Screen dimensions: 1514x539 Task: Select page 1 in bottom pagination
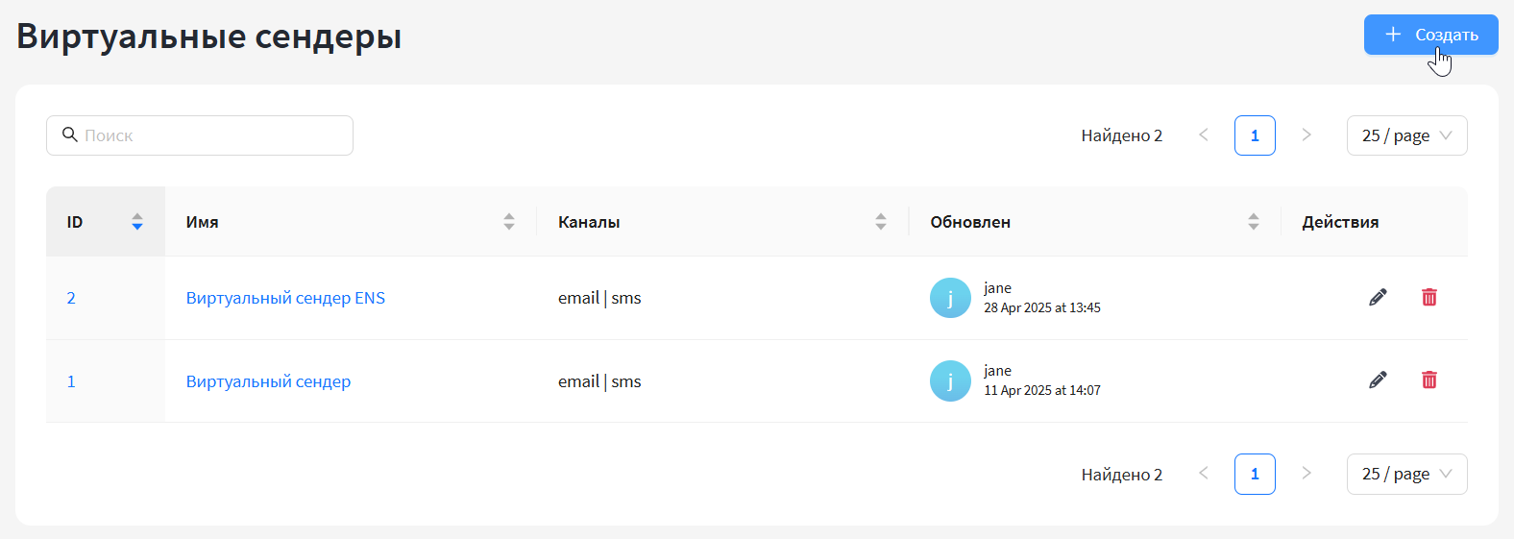tap(1255, 474)
